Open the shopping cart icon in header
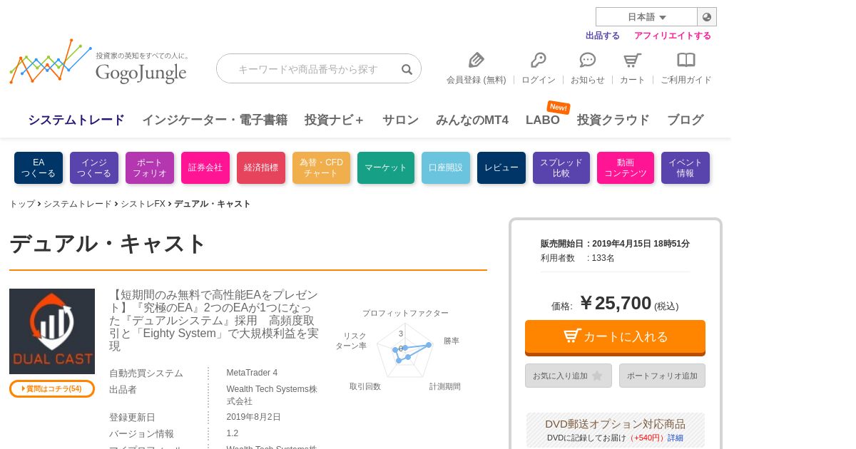 tap(632, 60)
